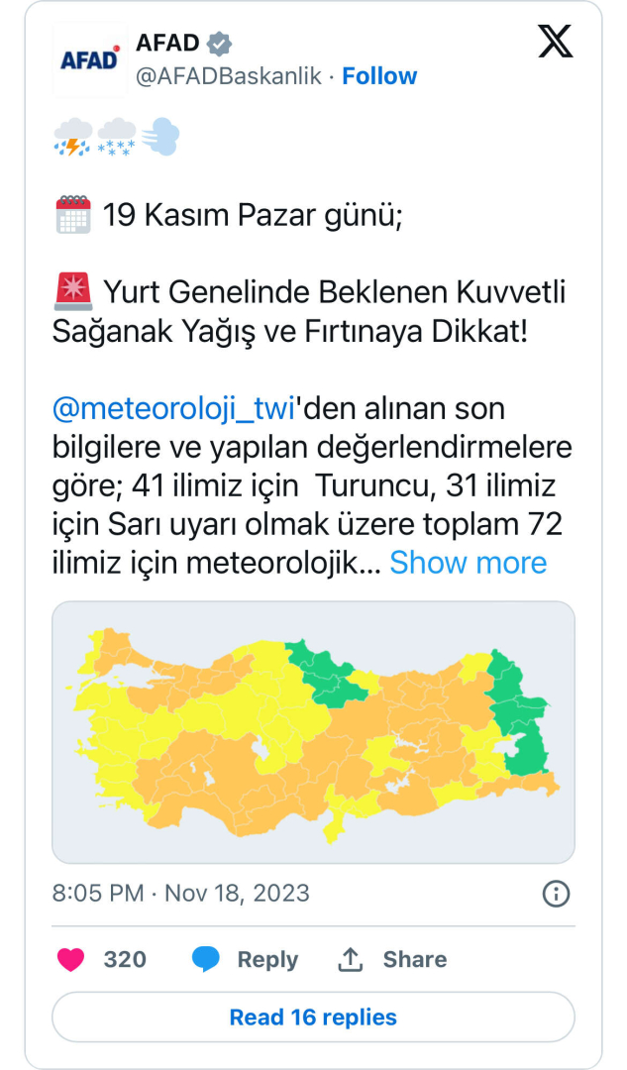Click the red siren emoji
The image size is (627, 1070).
(x=72, y=292)
